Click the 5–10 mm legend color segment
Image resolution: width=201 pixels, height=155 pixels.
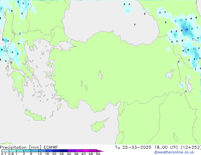pos(35,151)
